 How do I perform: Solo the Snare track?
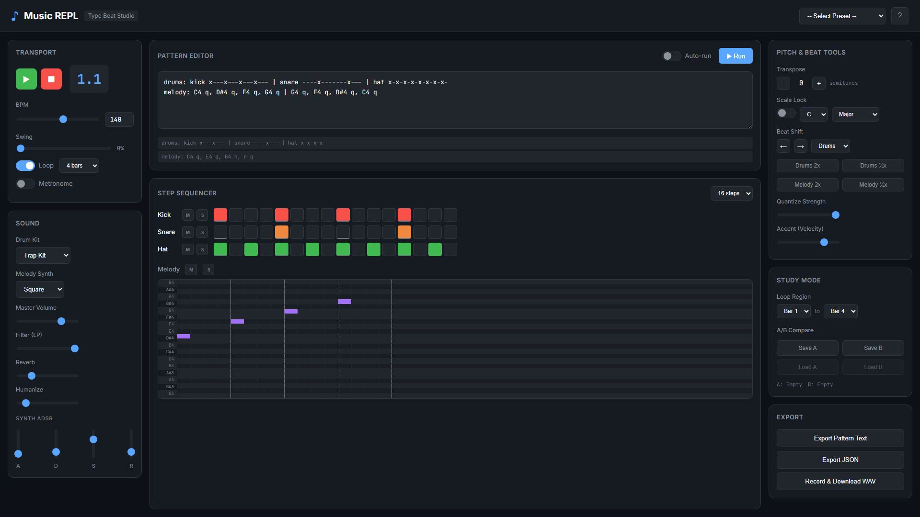coord(202,232)
